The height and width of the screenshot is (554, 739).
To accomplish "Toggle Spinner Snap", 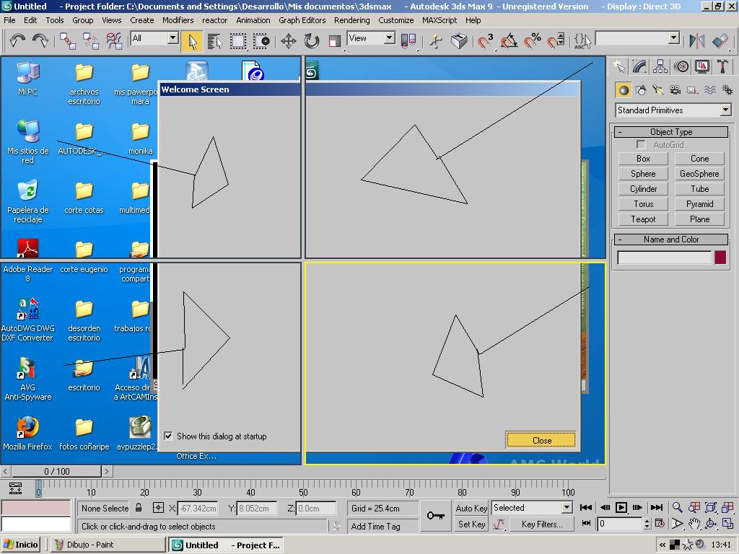I will (556, 41).
